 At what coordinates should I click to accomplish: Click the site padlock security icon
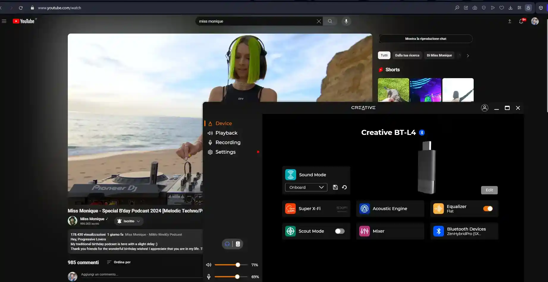tap(32, 8)
